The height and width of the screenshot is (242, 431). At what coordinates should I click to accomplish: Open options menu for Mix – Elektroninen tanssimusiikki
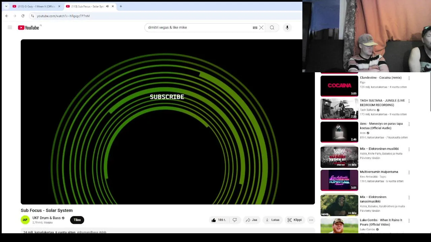coord(409,198)
